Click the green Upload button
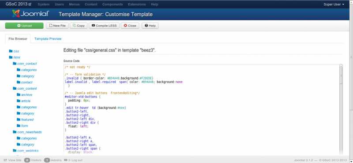Image resolution: width=353 pixels, height=163 pixels. coord(24,26)
